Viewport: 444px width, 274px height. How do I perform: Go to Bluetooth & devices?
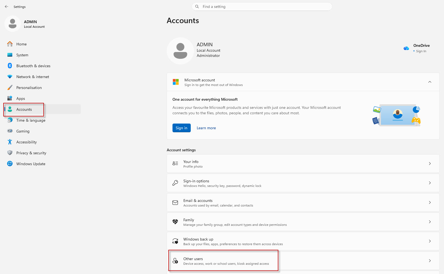coord(43,66)
